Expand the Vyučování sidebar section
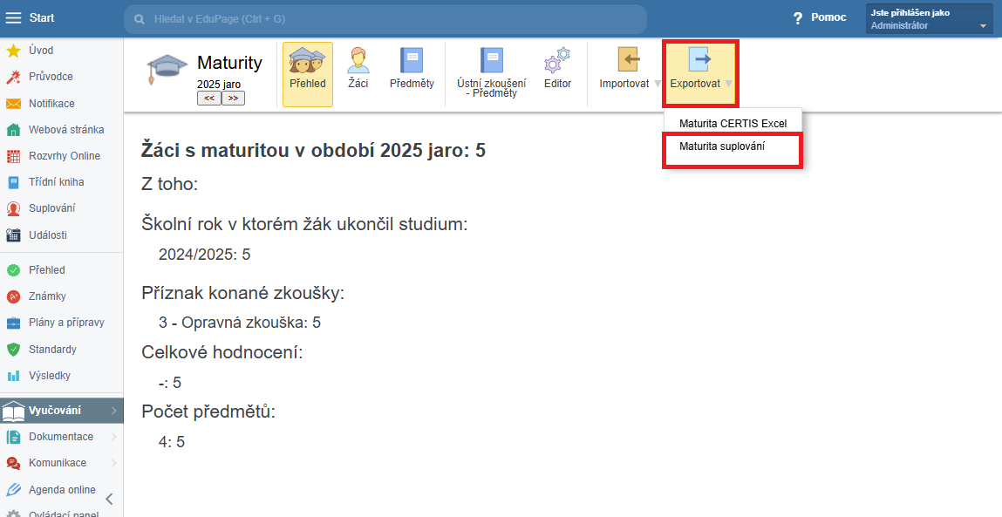This screenshot has height=517, width=1002. coord(61,411)
